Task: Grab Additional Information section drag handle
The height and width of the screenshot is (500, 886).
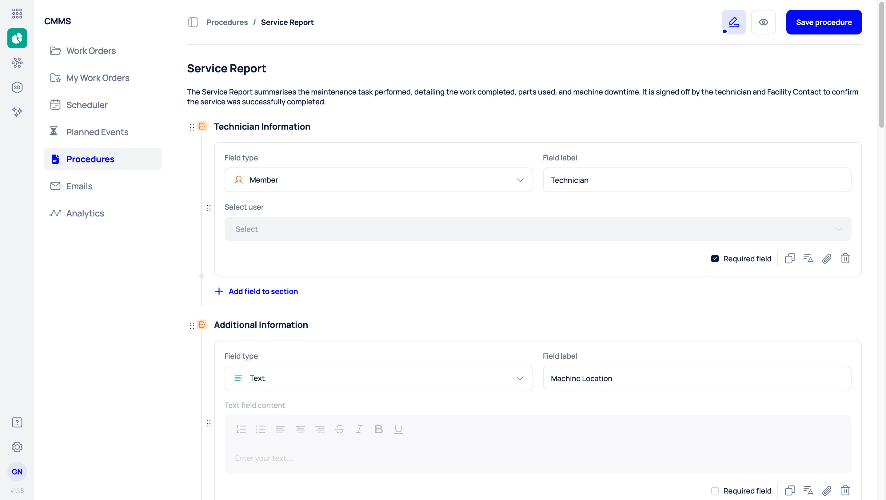Action: point(192,325)
